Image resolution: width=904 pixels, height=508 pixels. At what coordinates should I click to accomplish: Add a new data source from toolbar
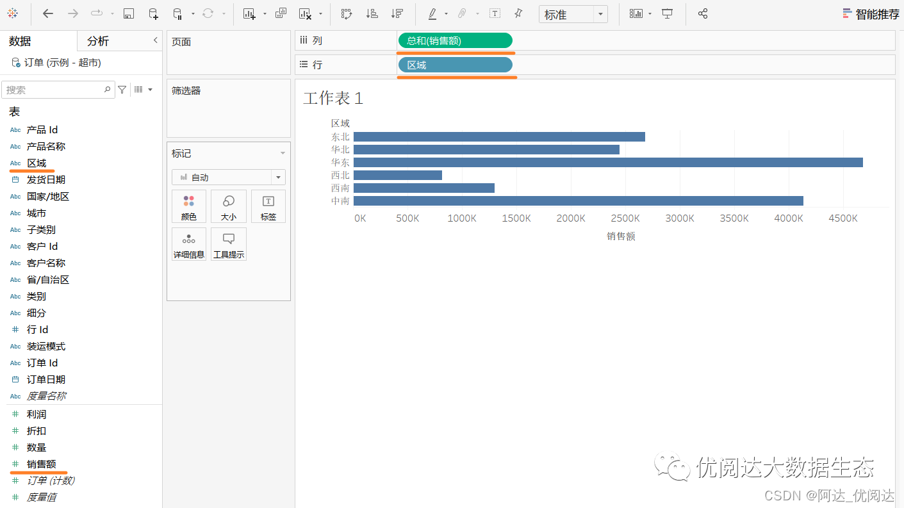153,13
